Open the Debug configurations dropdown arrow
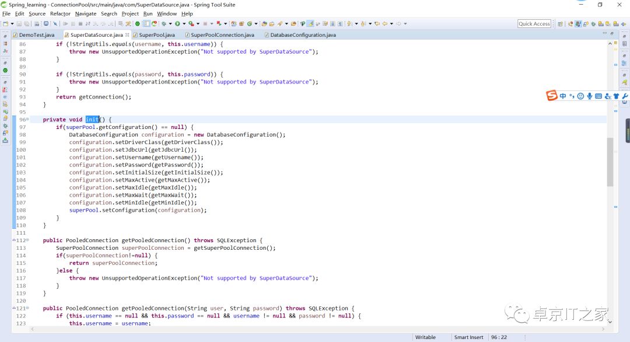Screen dimensions: 630x342 coord(170,24)
